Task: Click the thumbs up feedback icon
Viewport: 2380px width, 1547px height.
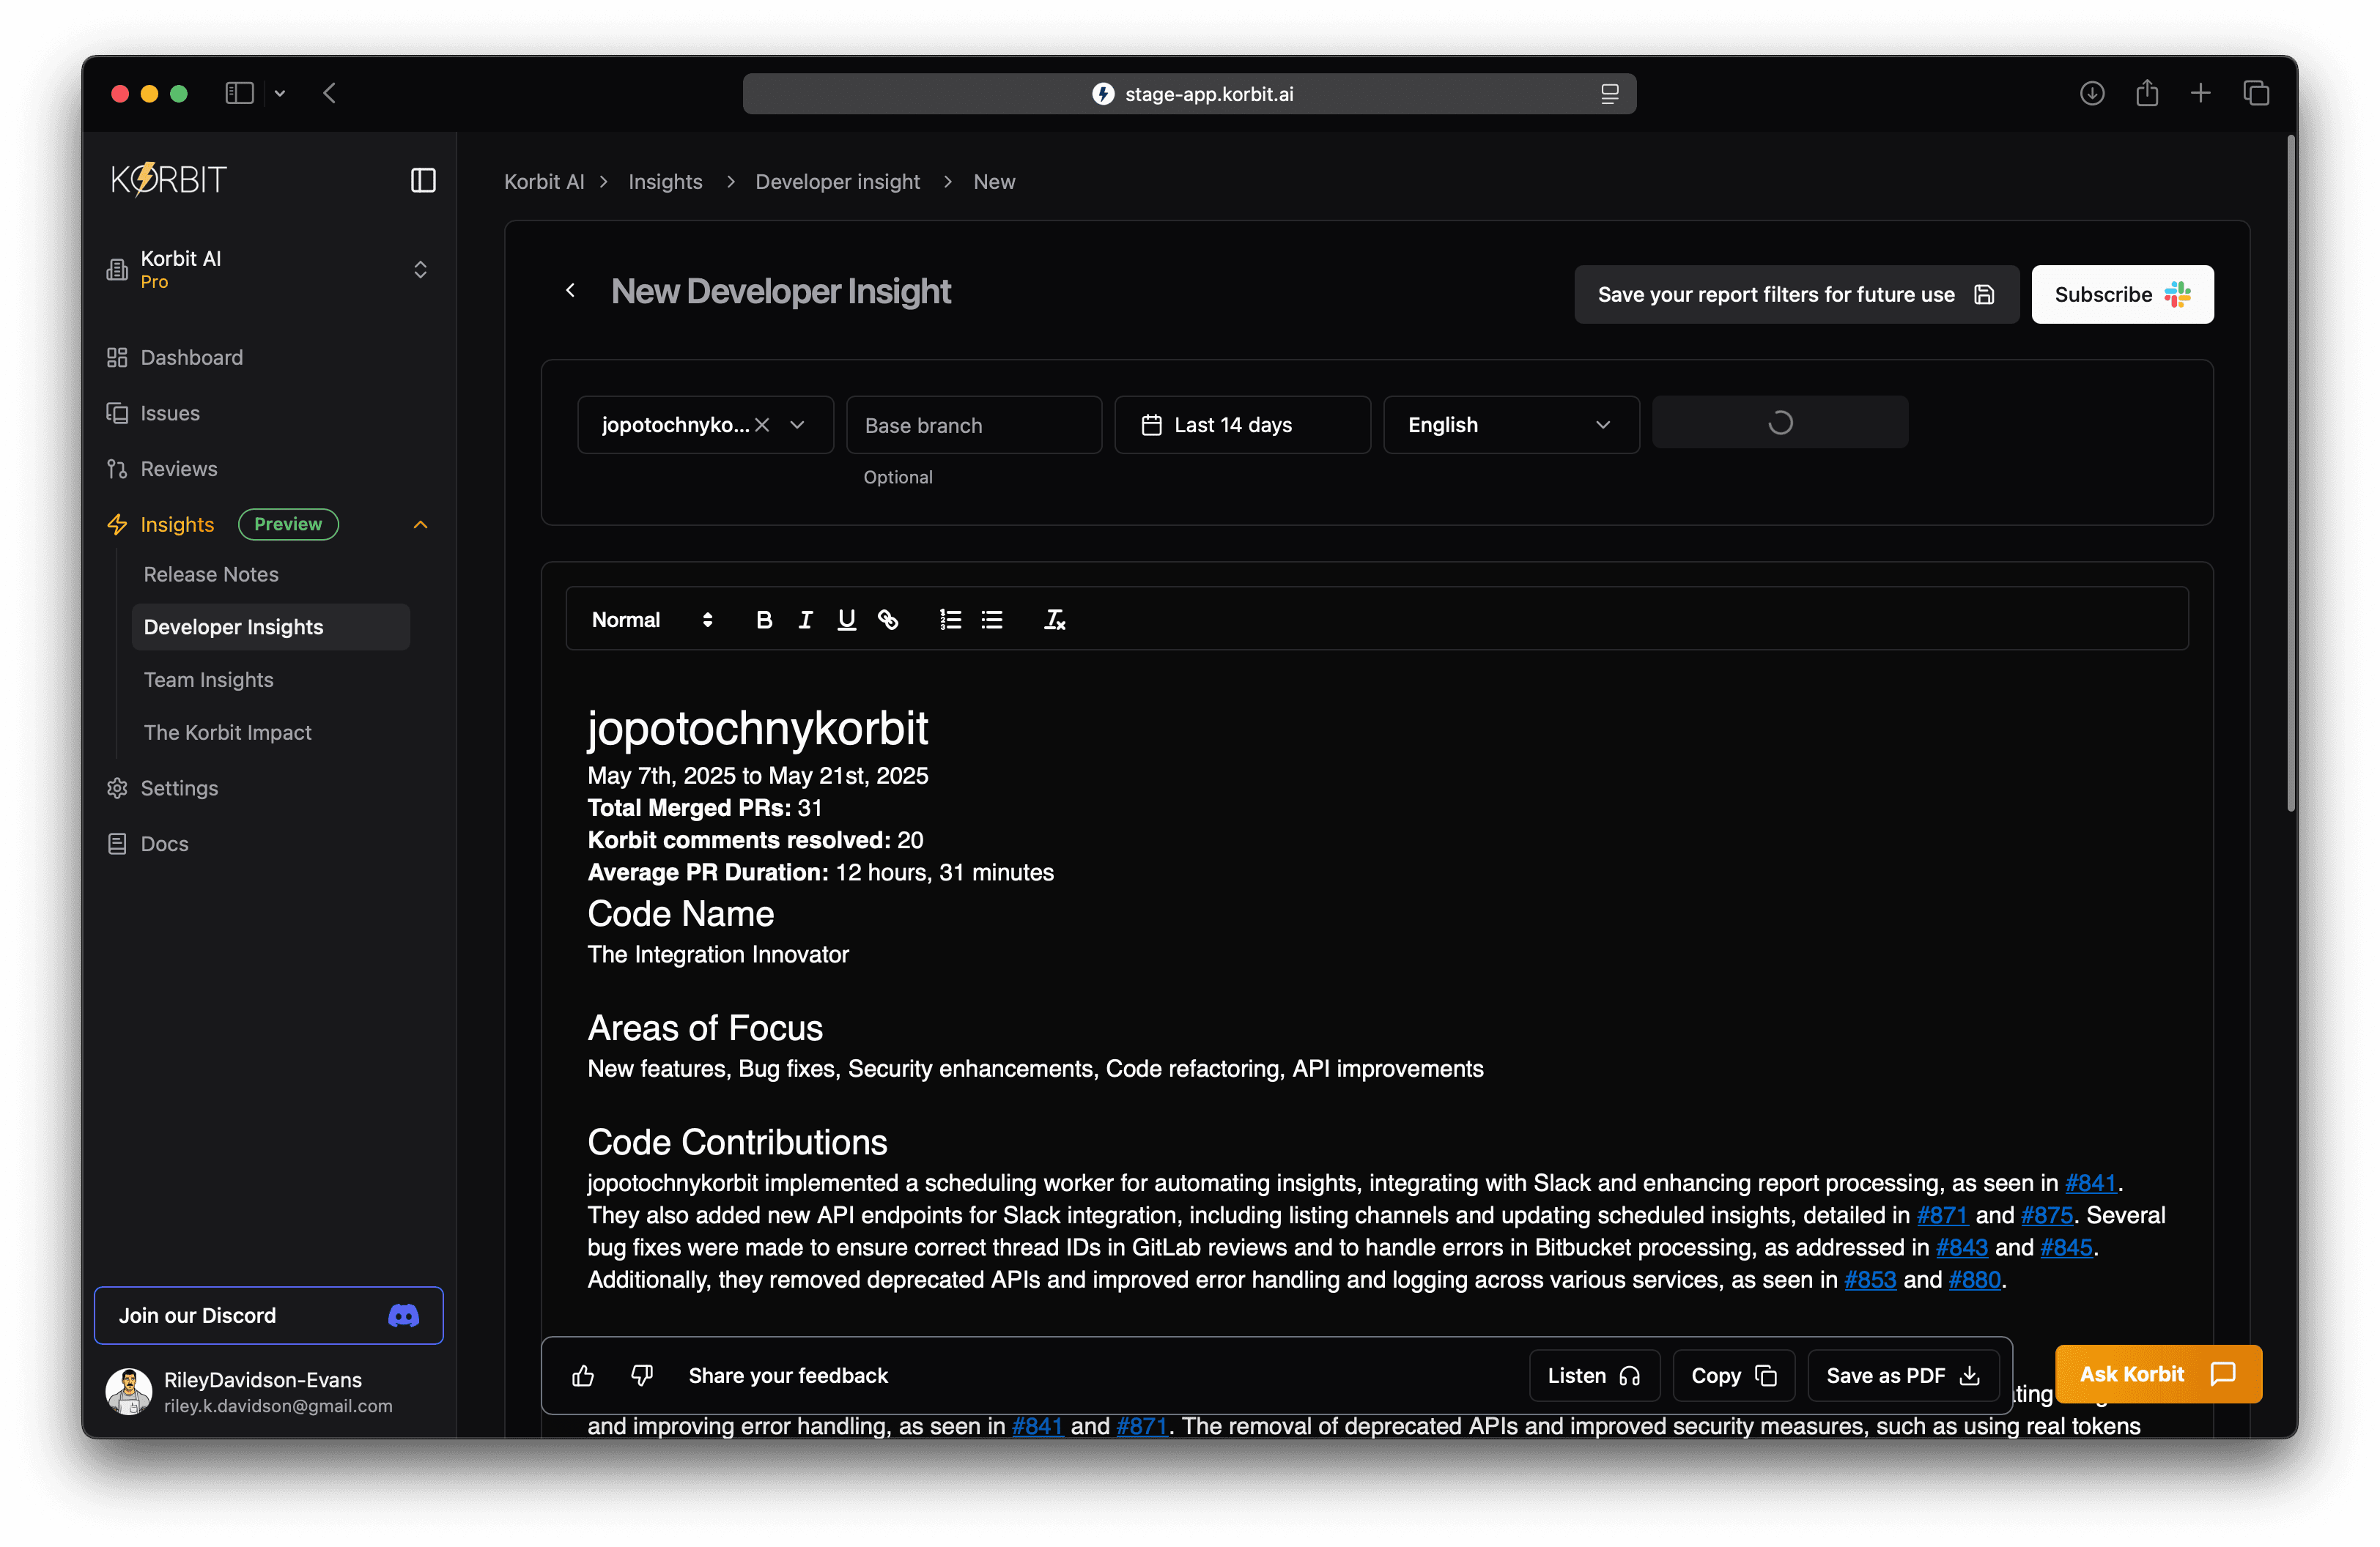Action: pos(583,1376)
